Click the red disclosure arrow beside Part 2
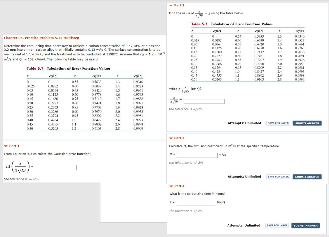Image resolution: width=329 pixels, height=237 pixels. [171, 5]
